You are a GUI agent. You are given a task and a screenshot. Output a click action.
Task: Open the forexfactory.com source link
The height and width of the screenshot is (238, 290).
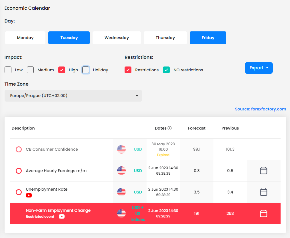pyautogui.click(x=260, y=109)
